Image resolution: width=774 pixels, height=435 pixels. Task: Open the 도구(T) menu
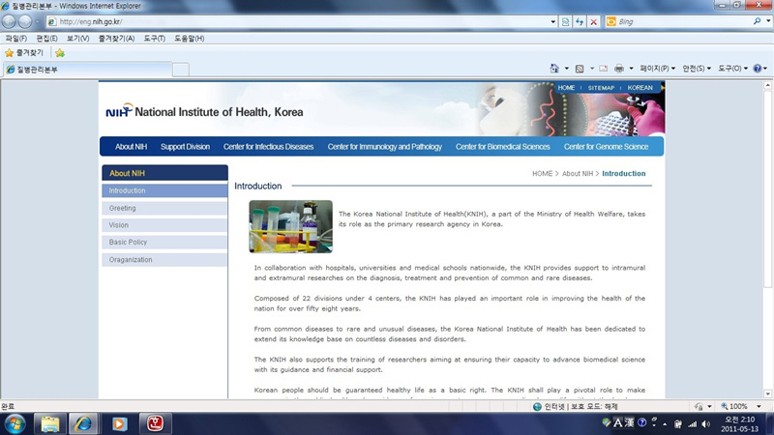click(155, 38)
